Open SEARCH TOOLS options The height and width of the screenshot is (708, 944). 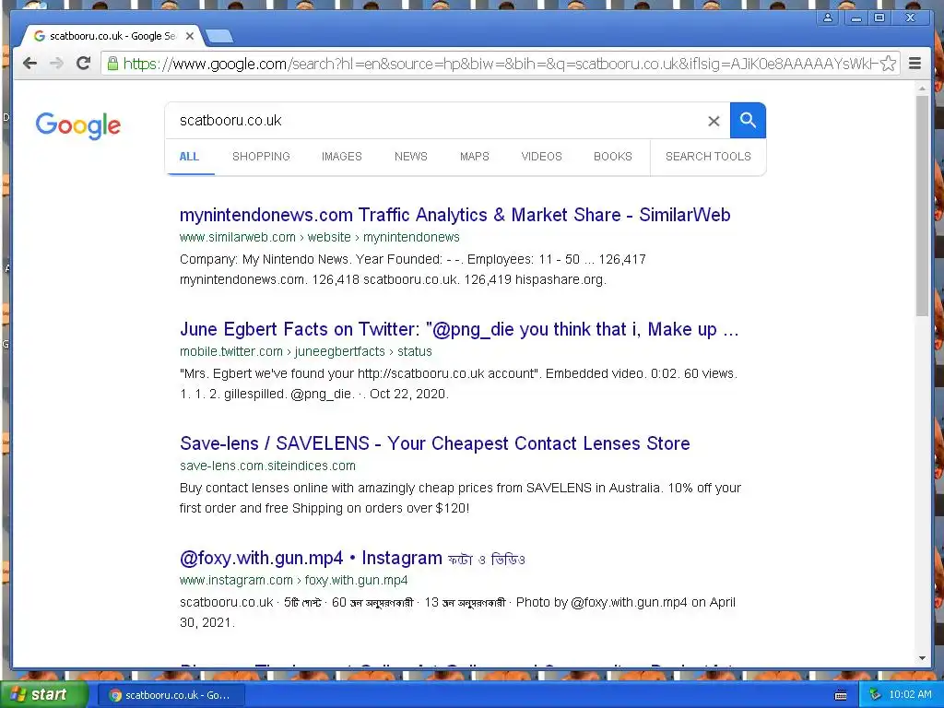(x=708, y=157)
